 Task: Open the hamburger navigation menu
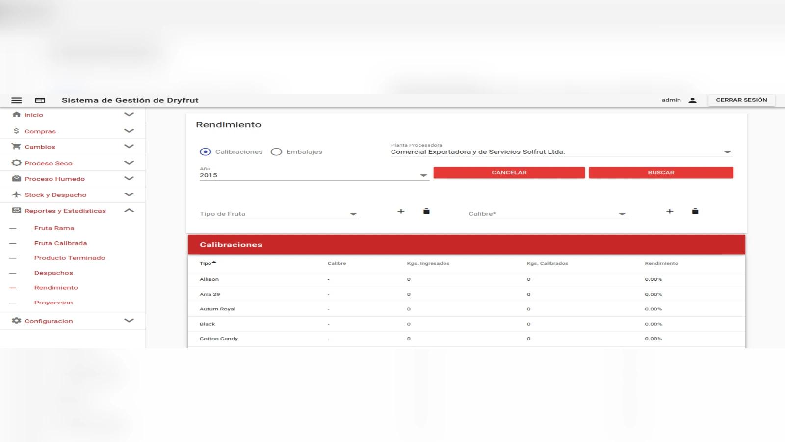(x=16, y=100)
